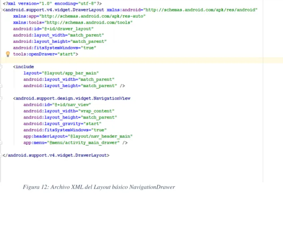The height and width of the screenshot is (248, 283).
Task: Click the closing DrawerLayout tag fold marker
Action: coord(1,155)
